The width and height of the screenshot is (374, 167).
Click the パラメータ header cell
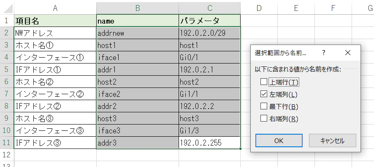pyautogui.click(x=210, y=21)
